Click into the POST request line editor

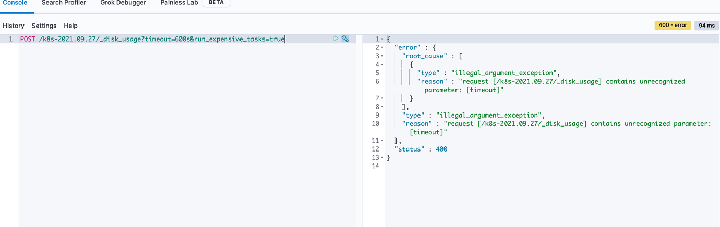[x=187, y=39]
